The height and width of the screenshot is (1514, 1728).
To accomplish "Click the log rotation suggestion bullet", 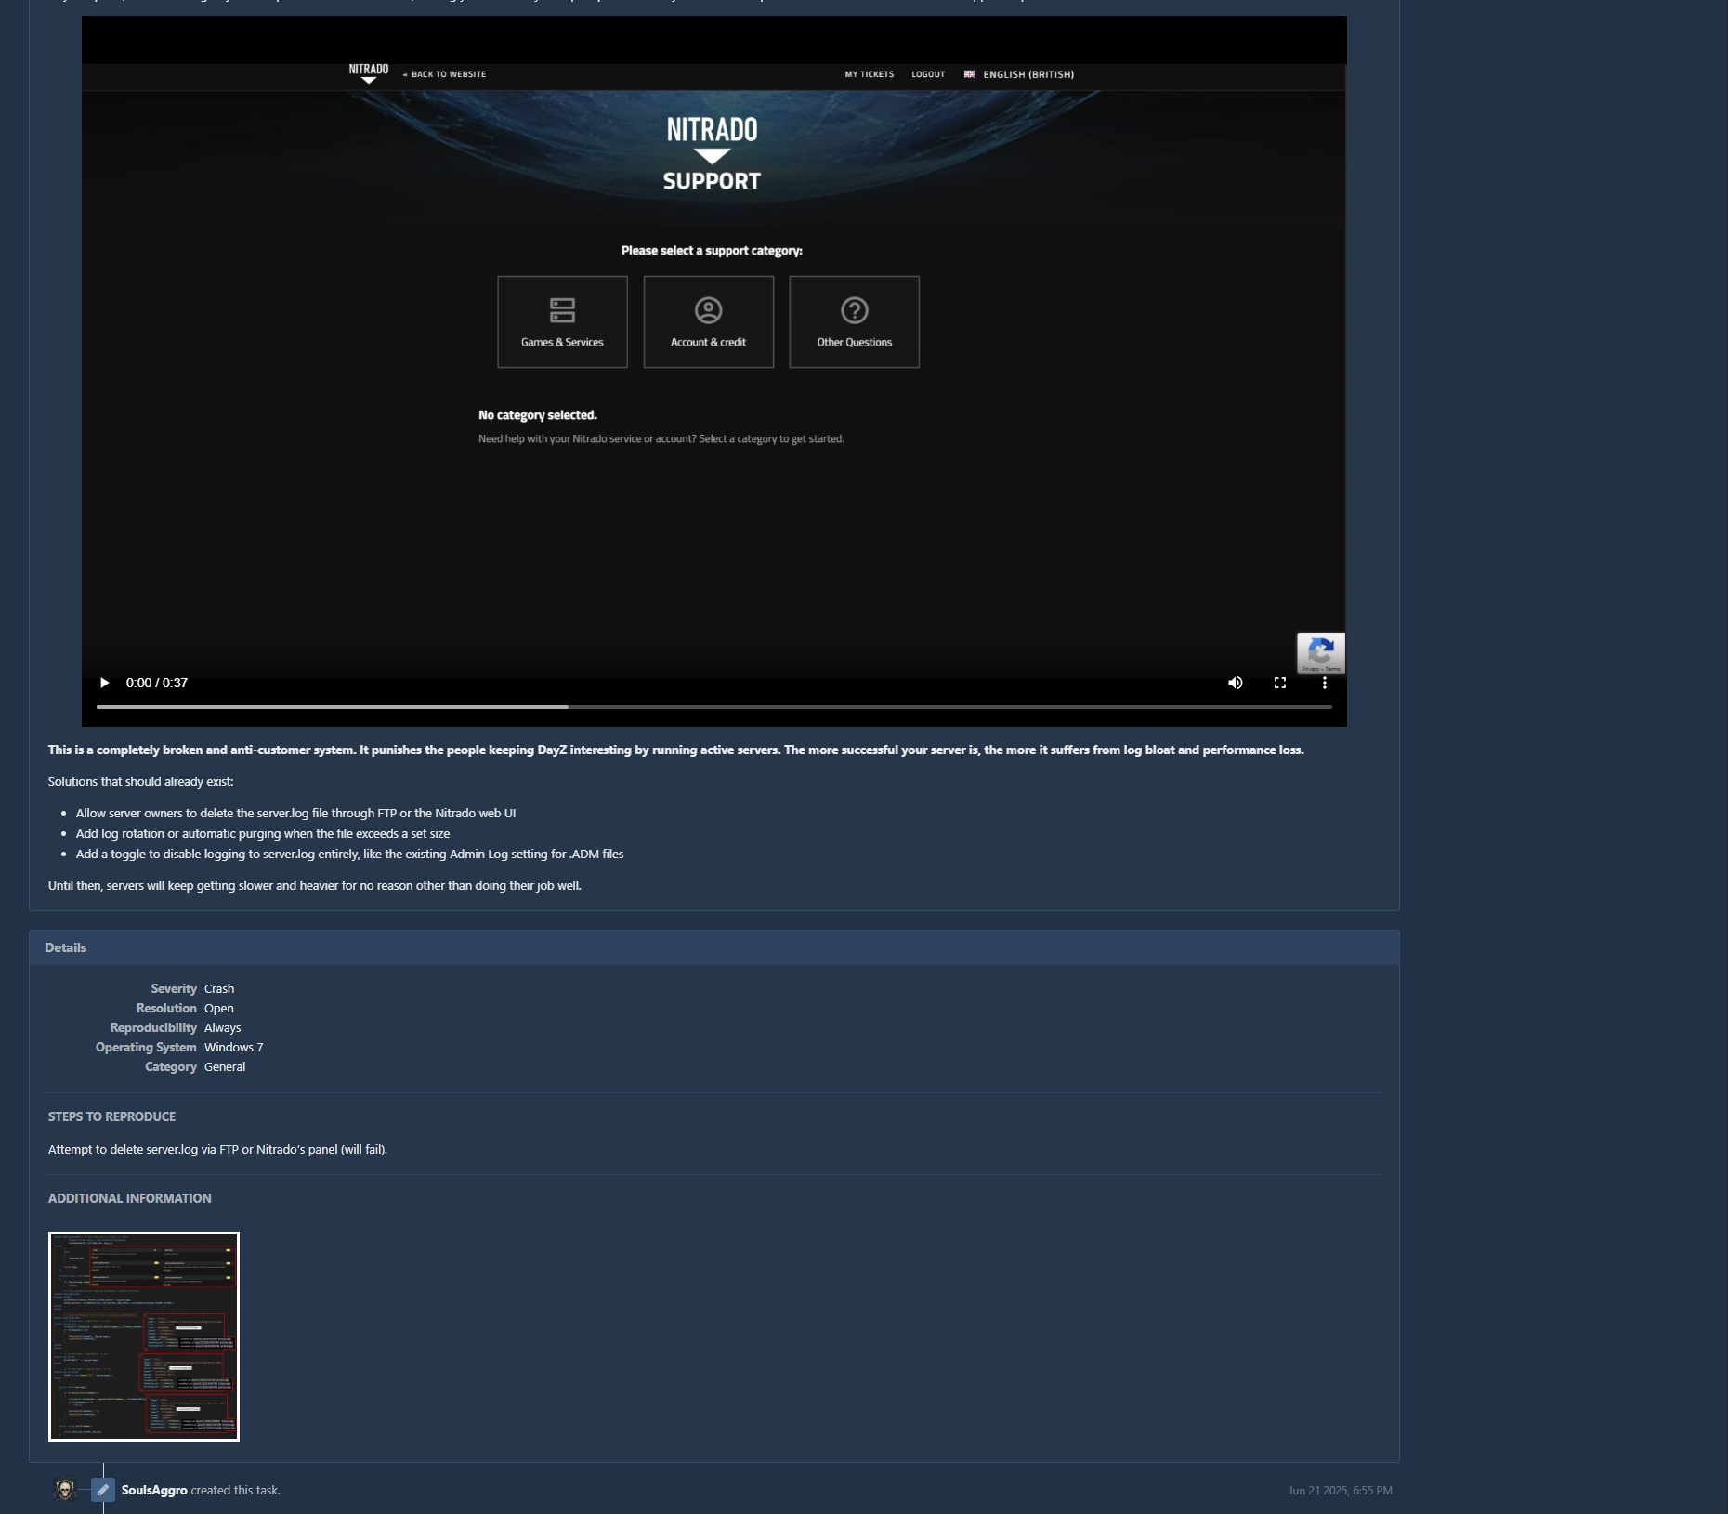I will click(x=263, y=834).
